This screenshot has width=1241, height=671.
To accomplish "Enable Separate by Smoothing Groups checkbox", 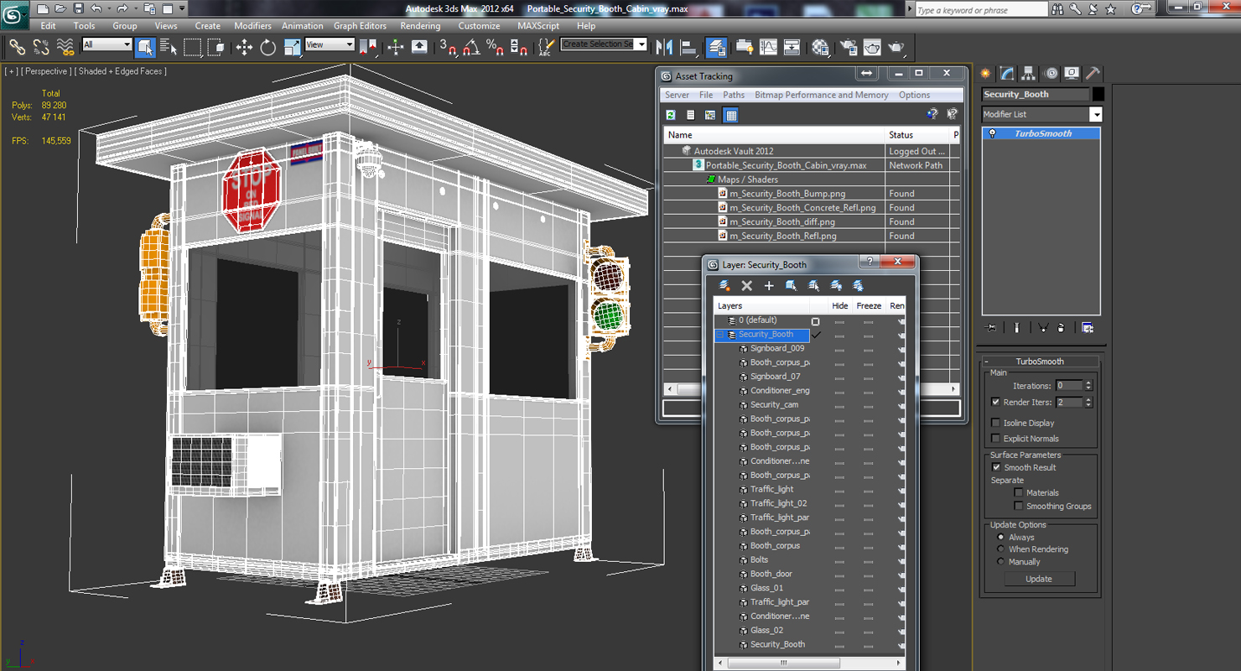I will pos(1019,507).
